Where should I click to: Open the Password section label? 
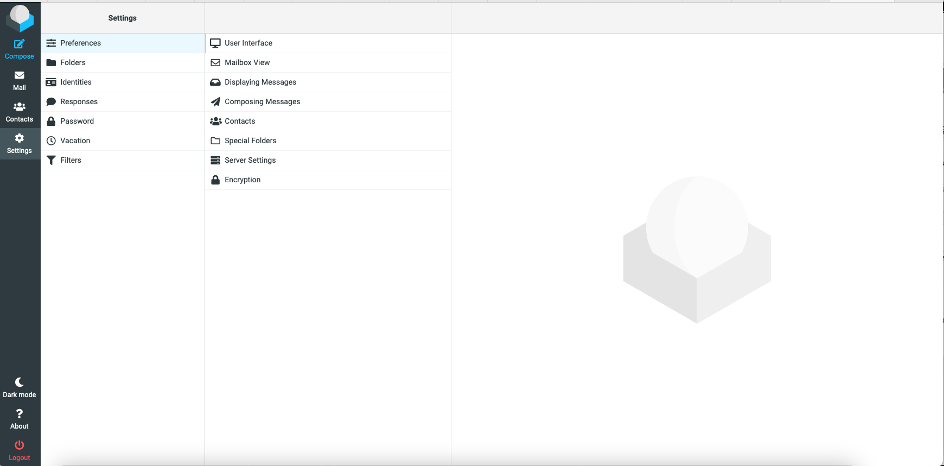(x=77, y=121)
